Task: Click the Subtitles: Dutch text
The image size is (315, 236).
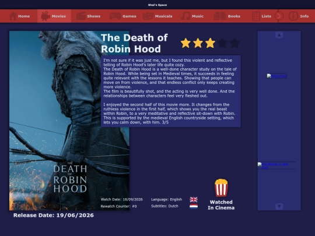Action: pos(164,206)
